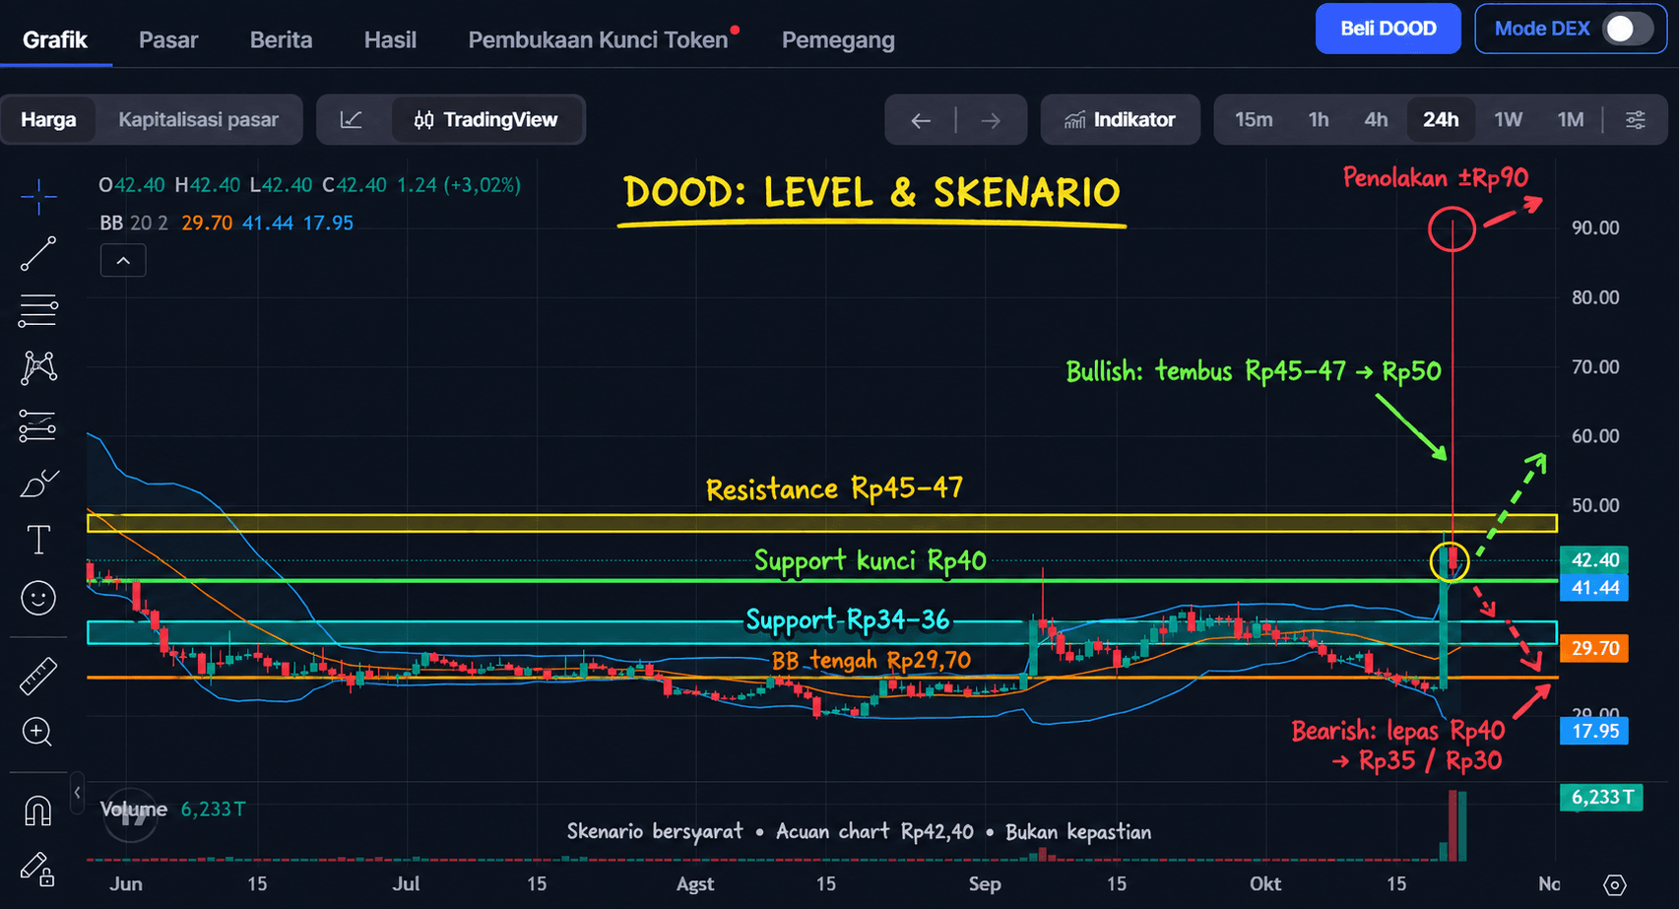Click the undo arrow button
The image size is (1679, 909).
coord(921,120)
